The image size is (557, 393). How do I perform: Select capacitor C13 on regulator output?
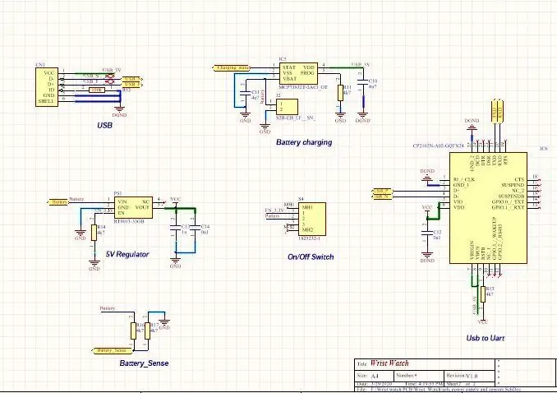[176, 228]
